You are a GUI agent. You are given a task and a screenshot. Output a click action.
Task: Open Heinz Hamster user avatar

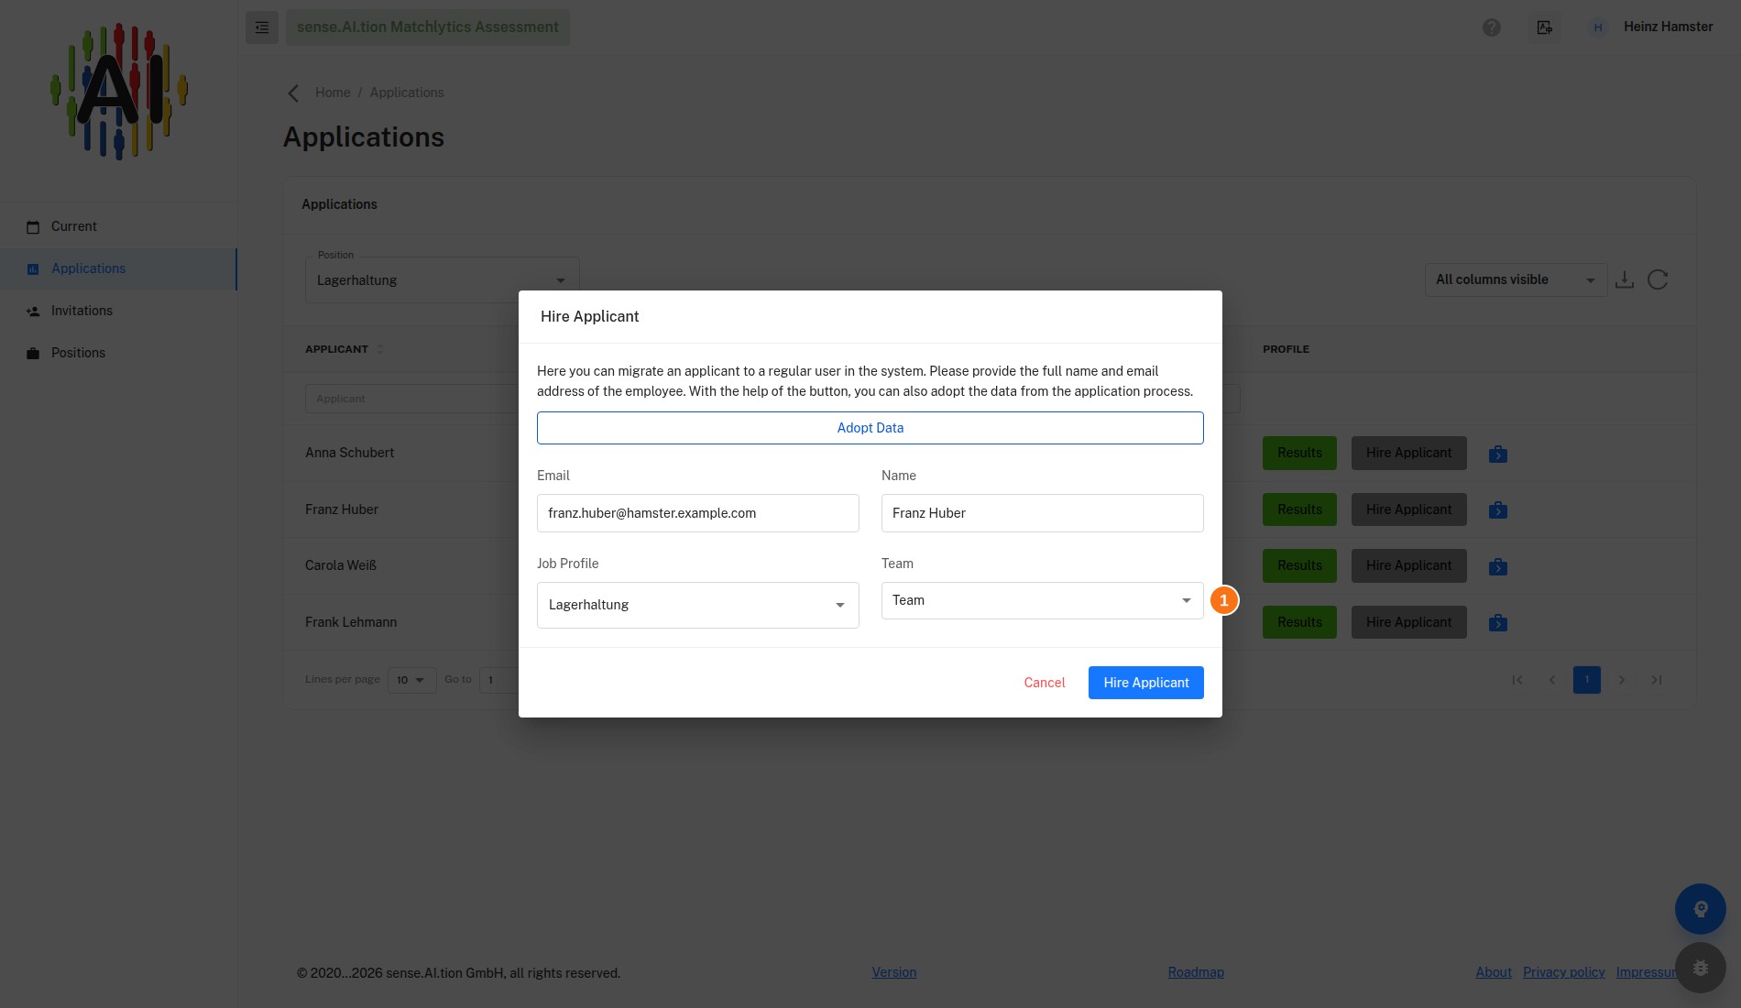coord(1598,27)
